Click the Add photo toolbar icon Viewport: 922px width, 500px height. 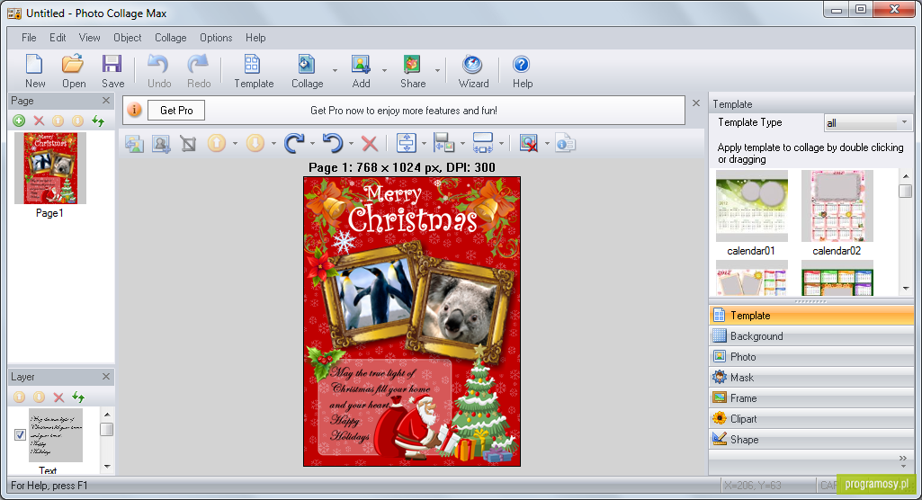point(361,65)
